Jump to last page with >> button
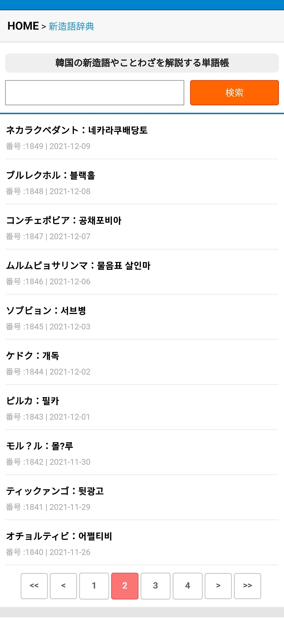Screen dimensions: 284x622 point(247,586)
